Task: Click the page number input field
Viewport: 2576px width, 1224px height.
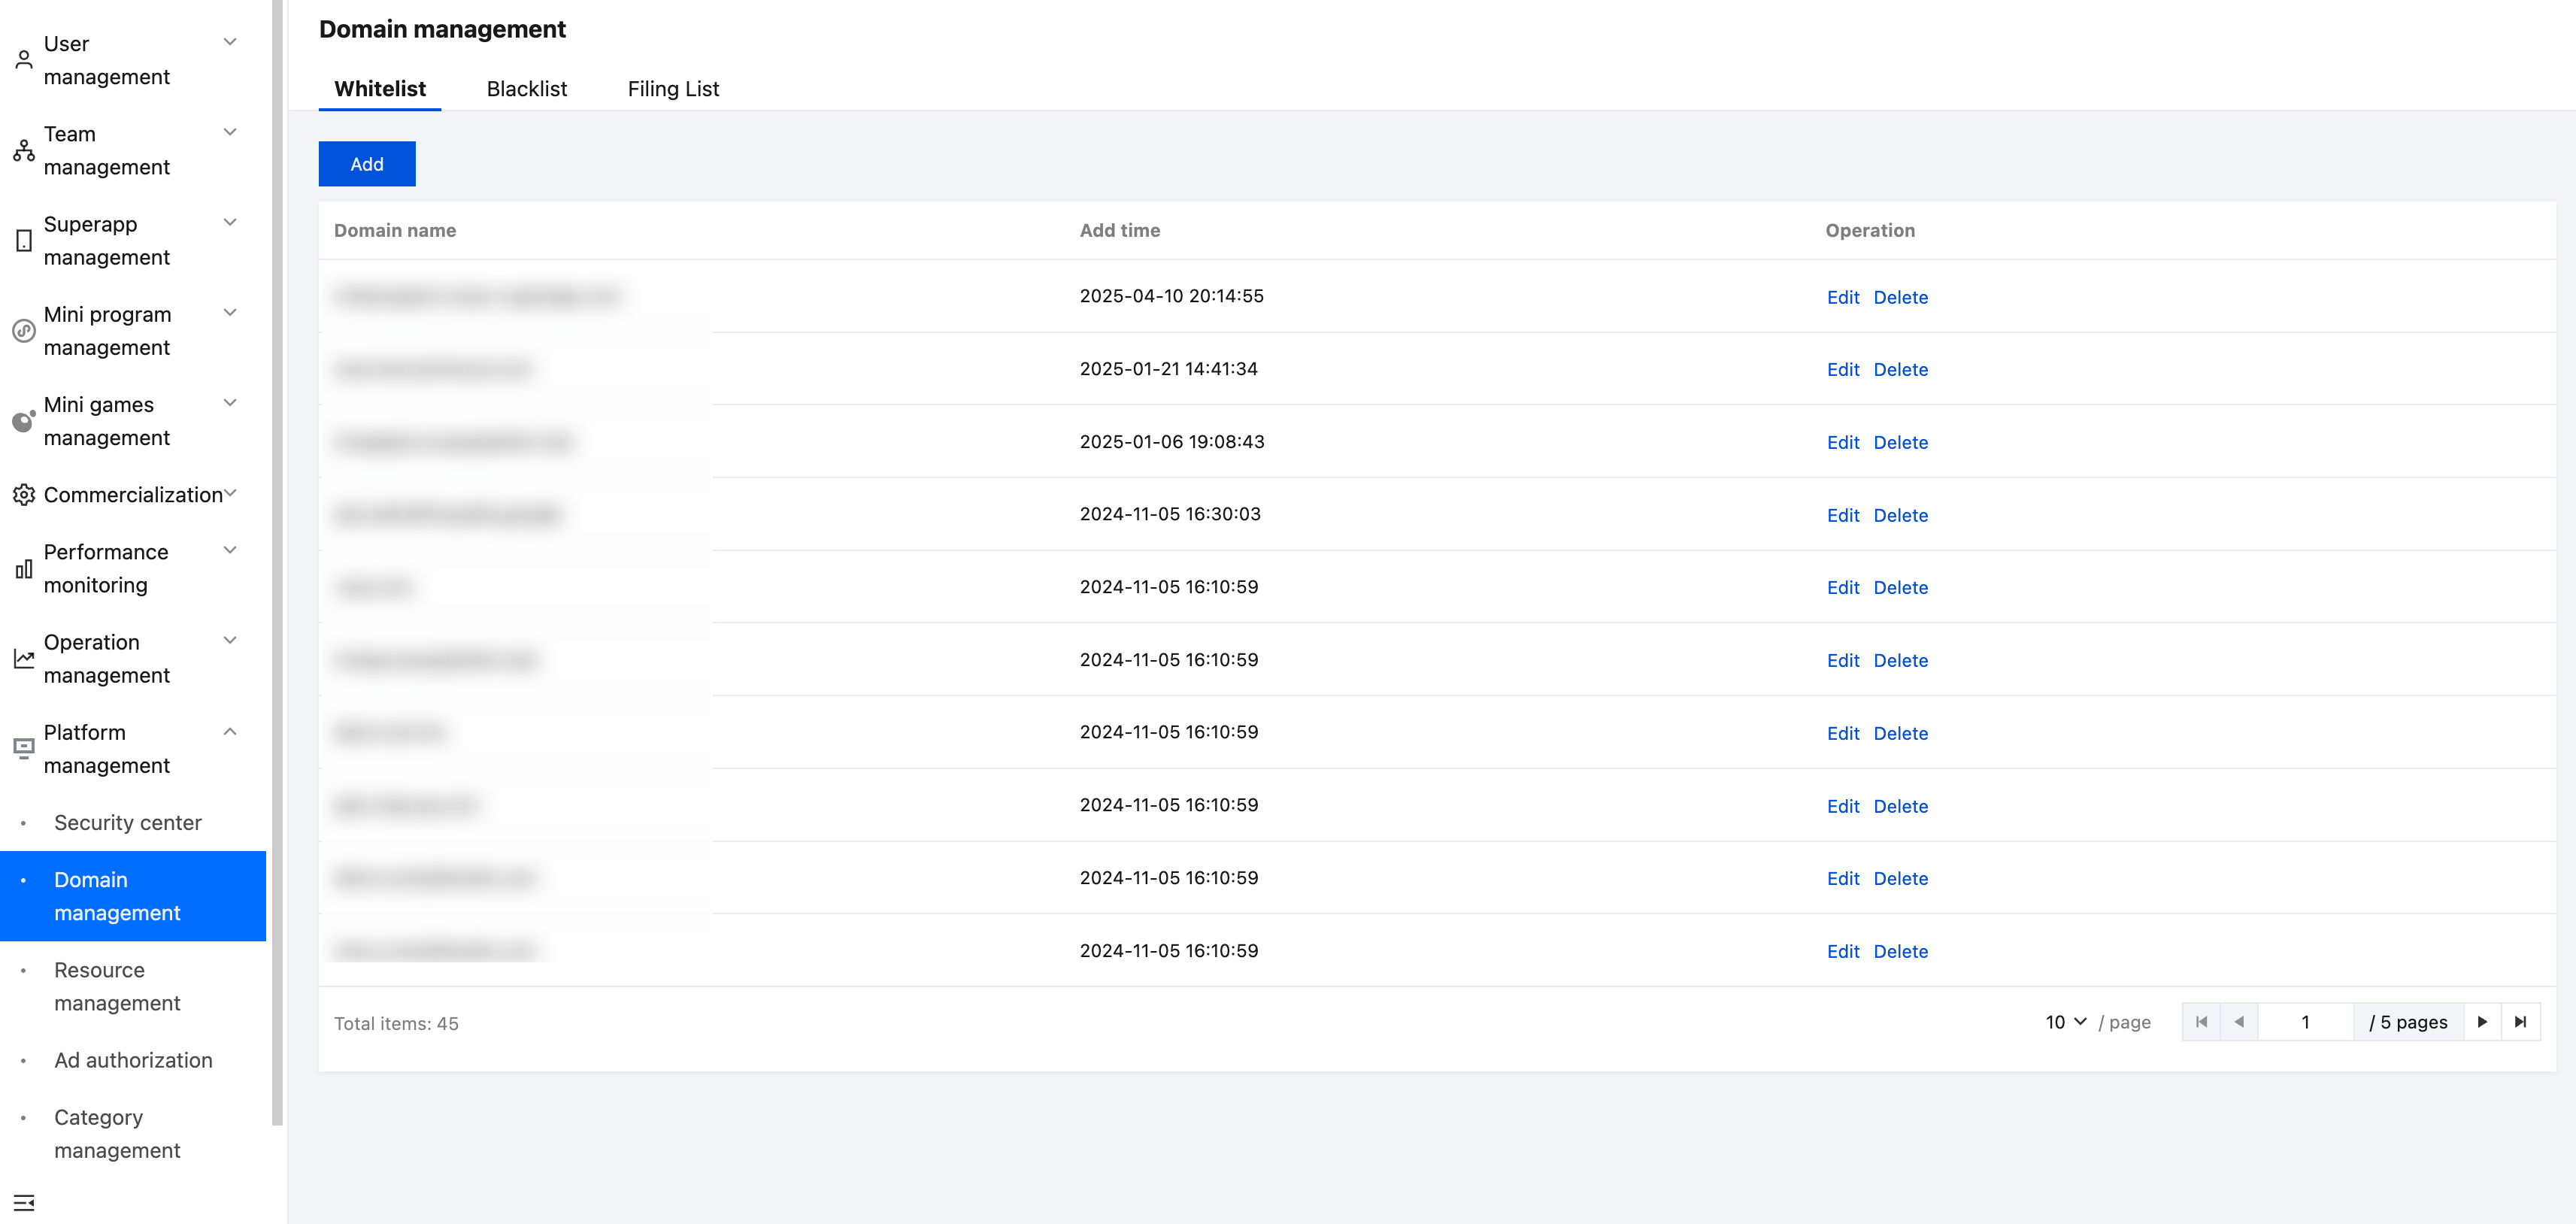Action: tap(2305, 1022)
